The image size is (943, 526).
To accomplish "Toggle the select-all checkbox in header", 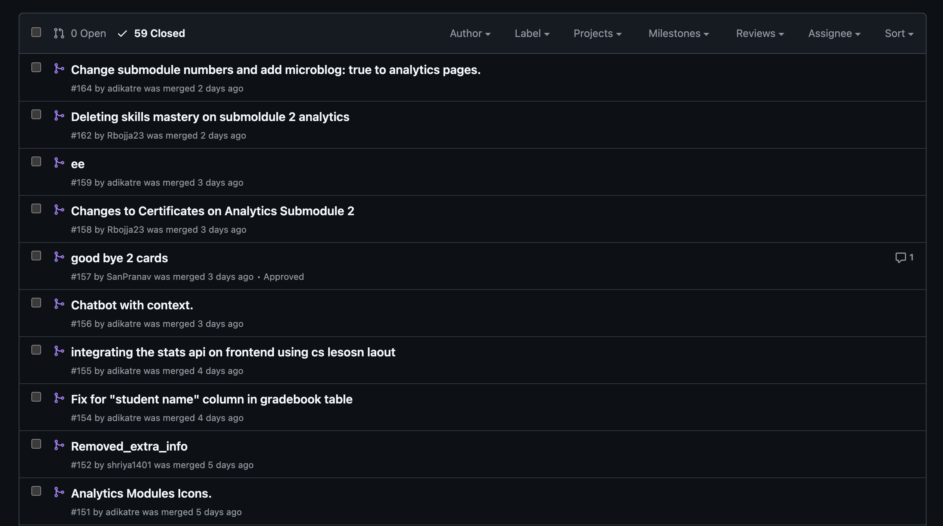I will click(36, 33).
